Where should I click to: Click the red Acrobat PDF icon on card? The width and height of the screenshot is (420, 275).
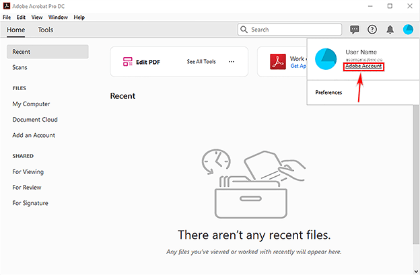tap(278, 62)
